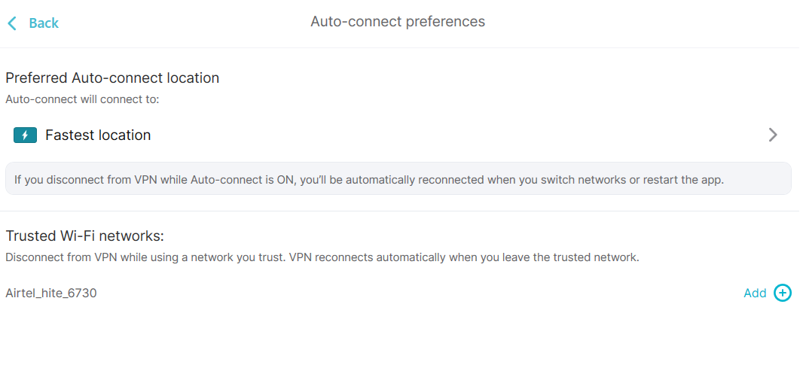This screenshot has height=371, width=806.
Task: Select the Fastest location label
Action: [x=98, y=135]
